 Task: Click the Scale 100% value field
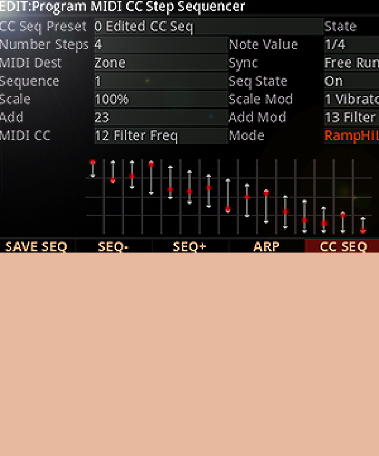(160, 99)
